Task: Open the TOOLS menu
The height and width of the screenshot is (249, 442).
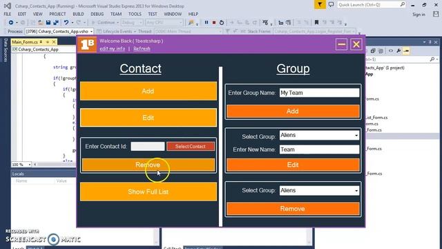Action: click(135, 14)
